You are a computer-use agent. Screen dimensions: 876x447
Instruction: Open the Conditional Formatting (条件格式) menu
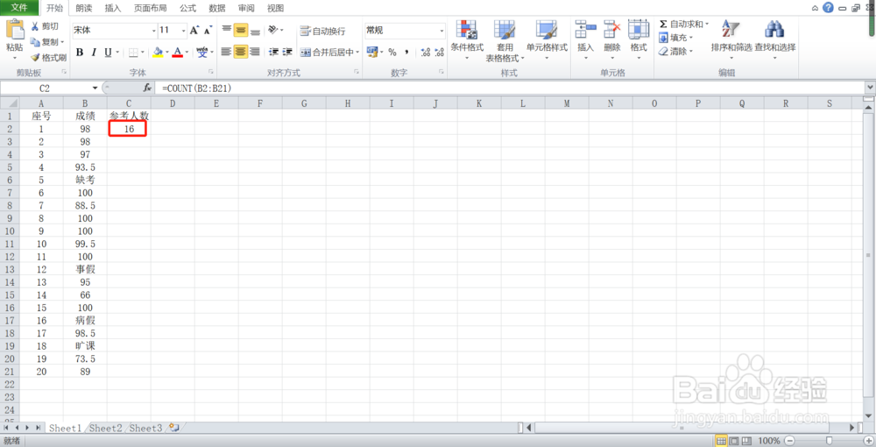(467, 40)
